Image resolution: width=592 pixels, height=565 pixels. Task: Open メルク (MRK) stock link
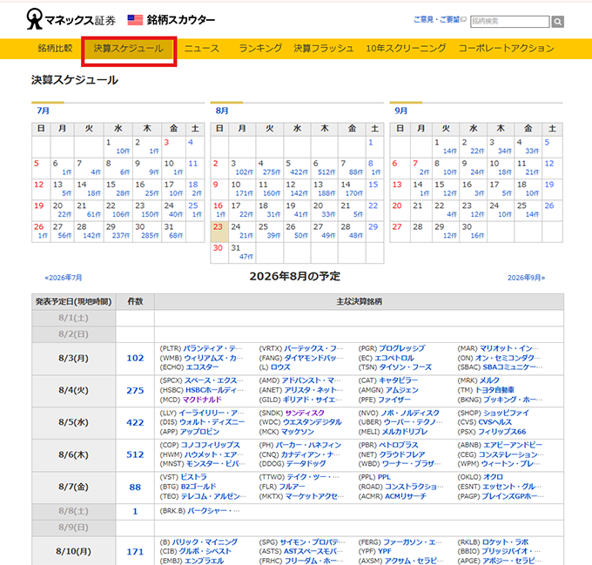pyautogui.click(x=489, y=380)
